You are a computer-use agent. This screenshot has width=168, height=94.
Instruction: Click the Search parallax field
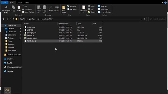[x=157, y=19]
